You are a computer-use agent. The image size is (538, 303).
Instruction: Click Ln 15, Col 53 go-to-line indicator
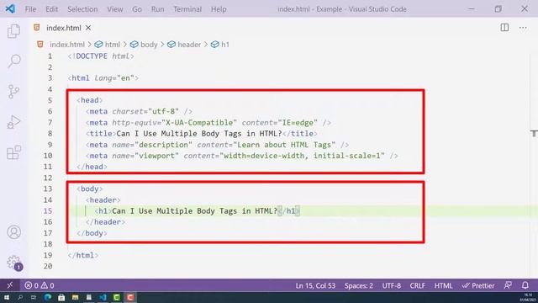click(315, 285)
